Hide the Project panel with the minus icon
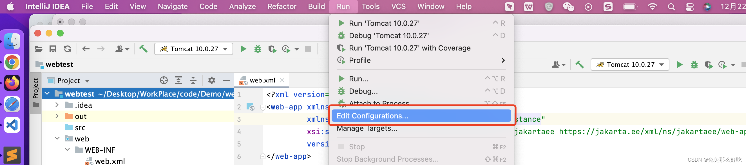The height and width of the screenshot is (165, 746). coord(226,80)
